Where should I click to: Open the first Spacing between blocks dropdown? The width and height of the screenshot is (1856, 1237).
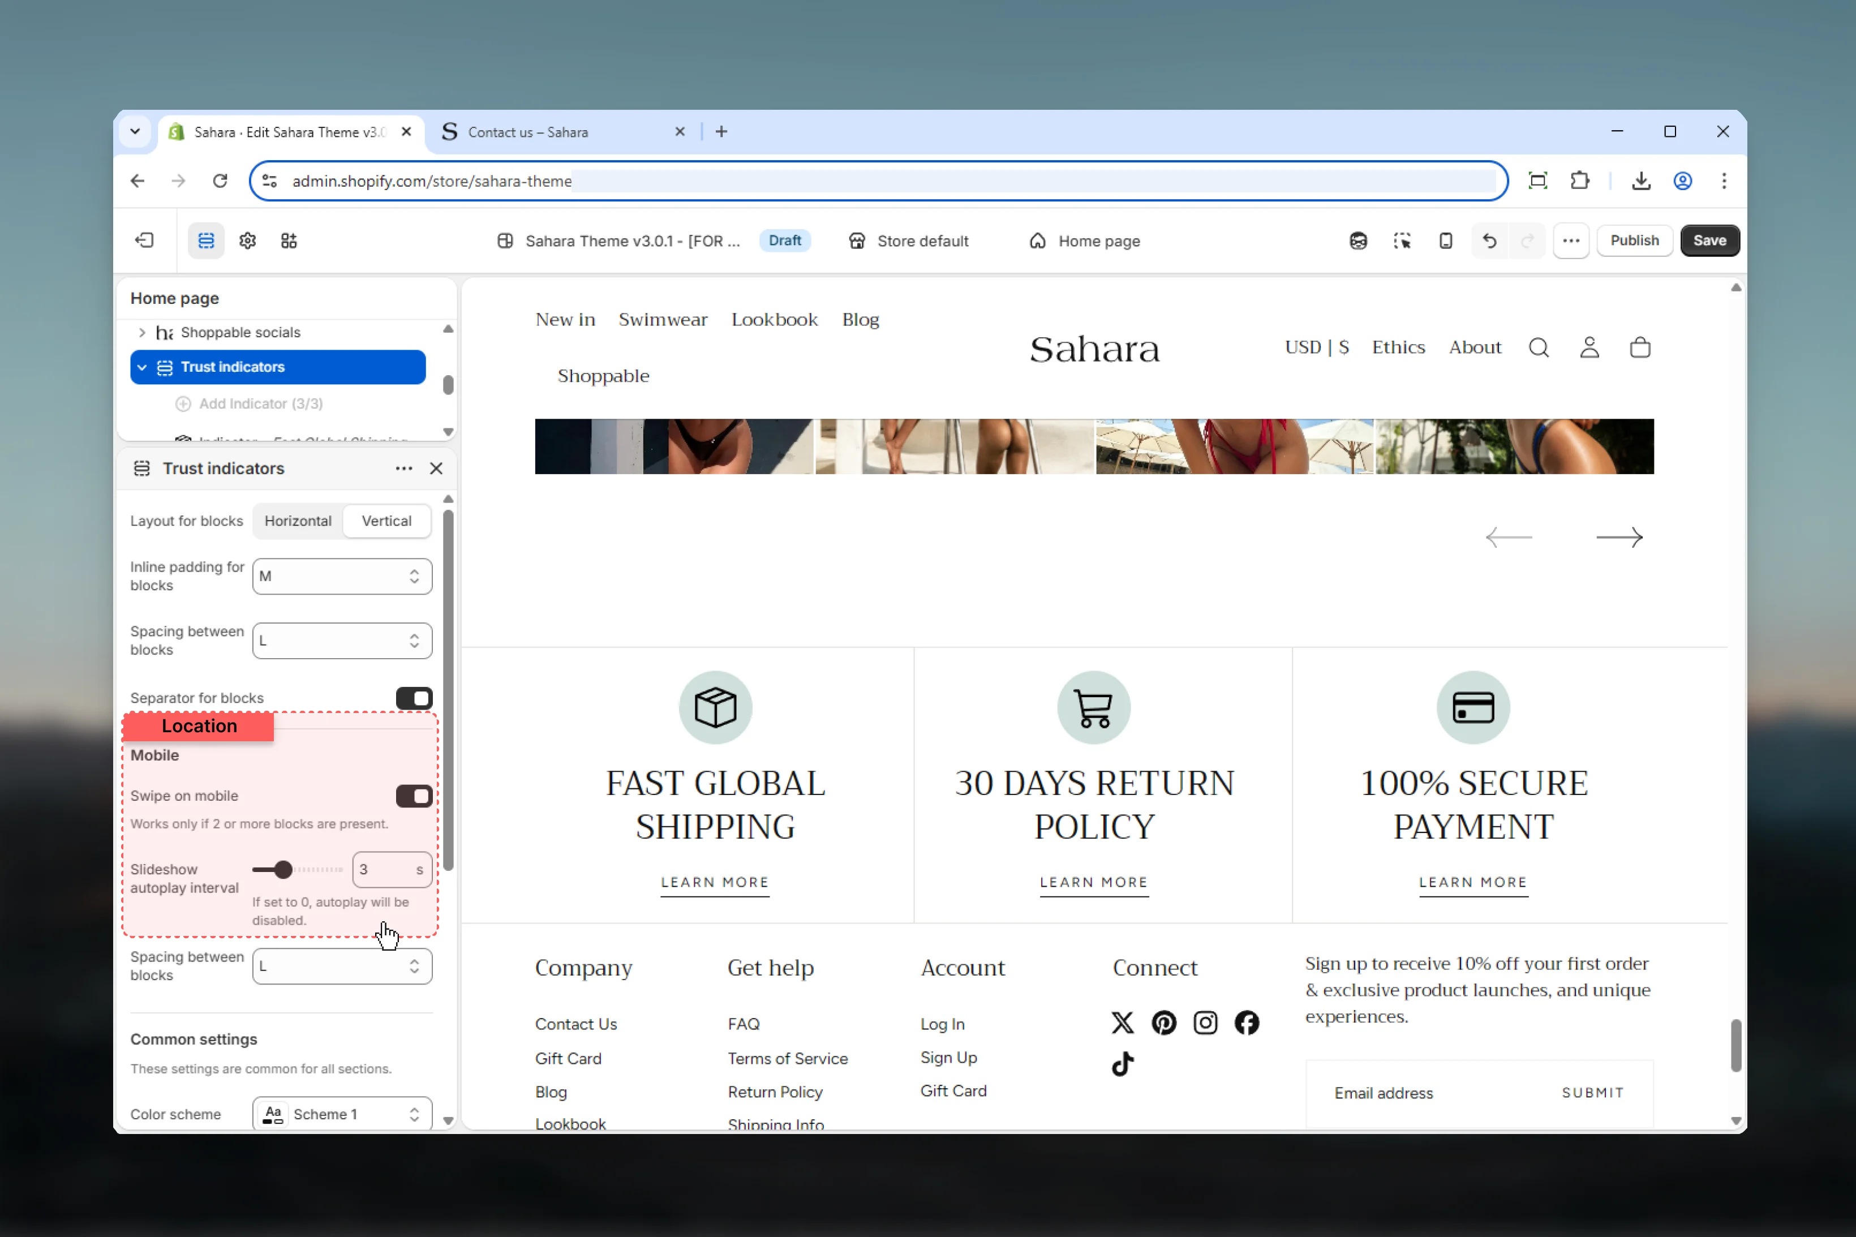pyautogui.click(x=342, y=641)
